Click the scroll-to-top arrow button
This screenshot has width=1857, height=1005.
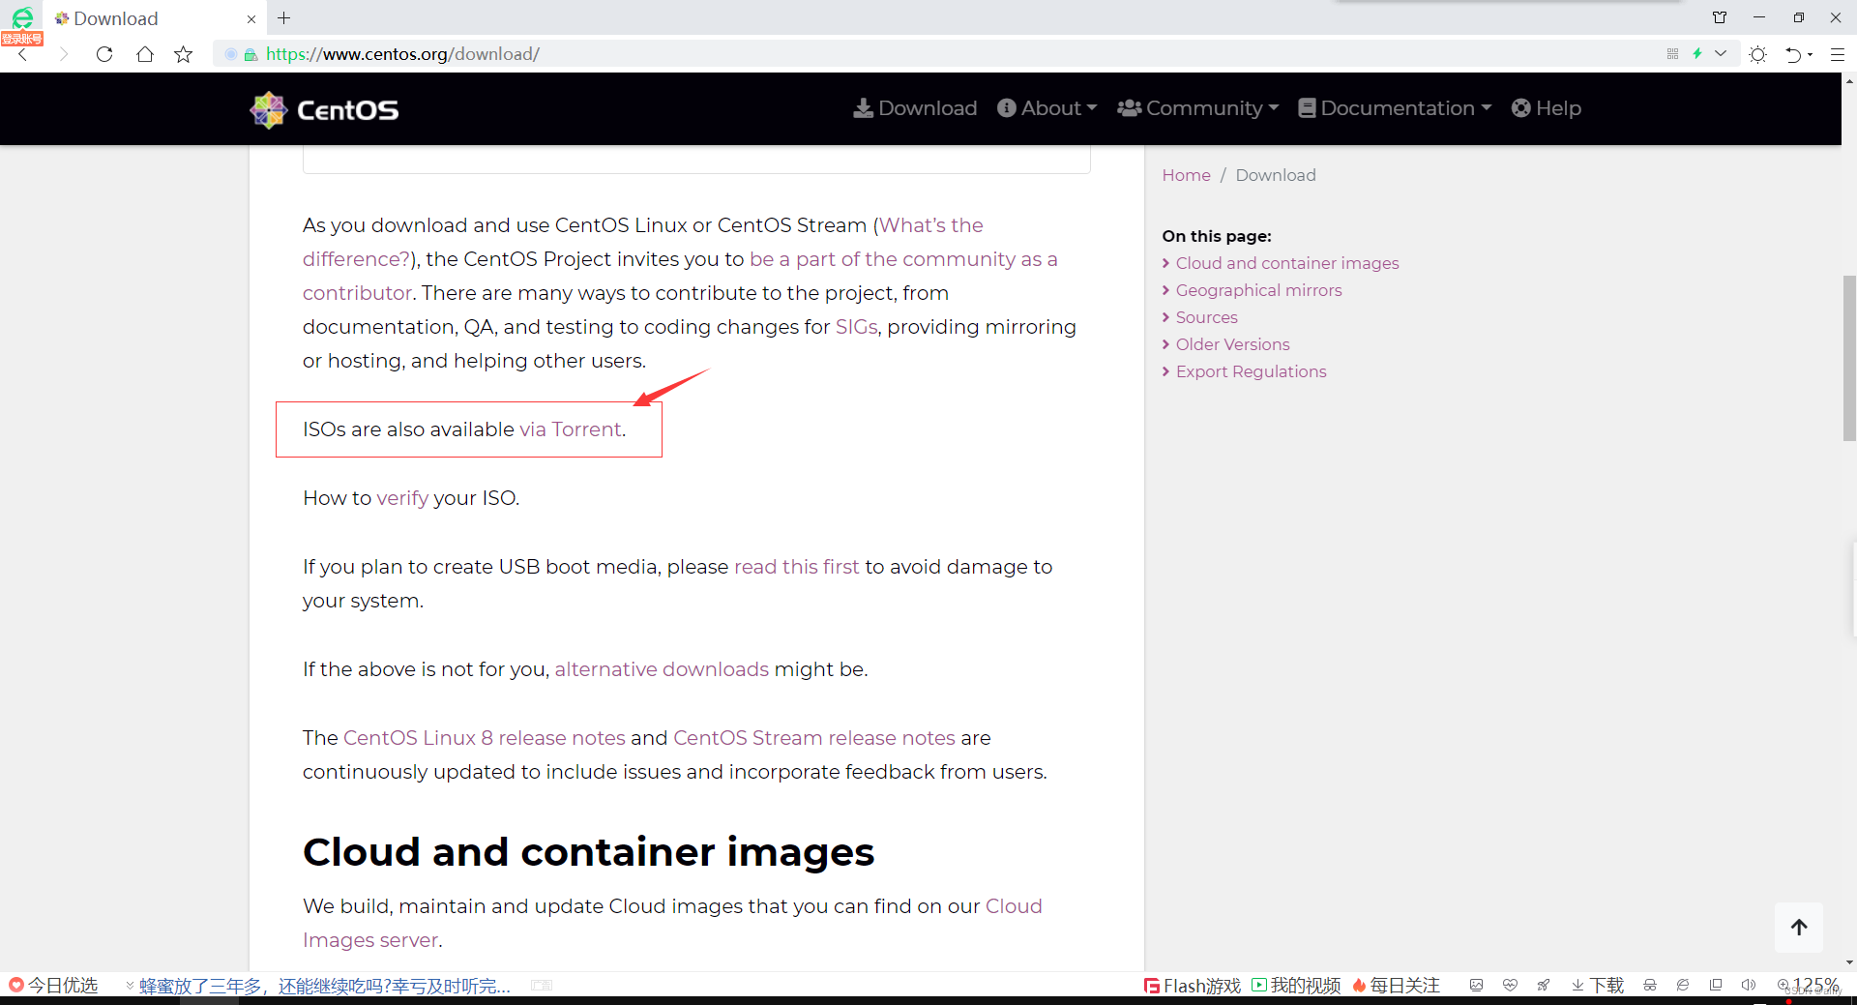click(x=1798, y=927)
